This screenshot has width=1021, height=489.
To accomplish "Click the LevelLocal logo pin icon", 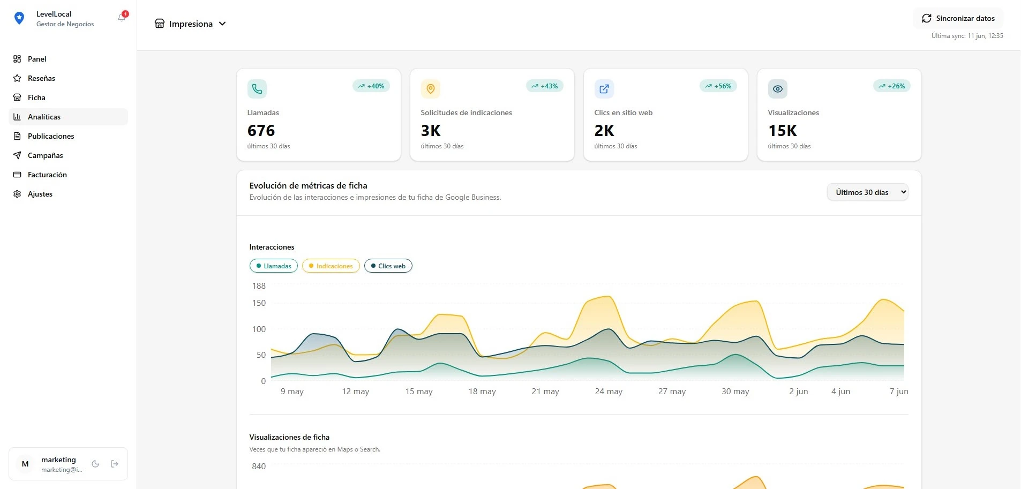I will [x=19, y=18].
